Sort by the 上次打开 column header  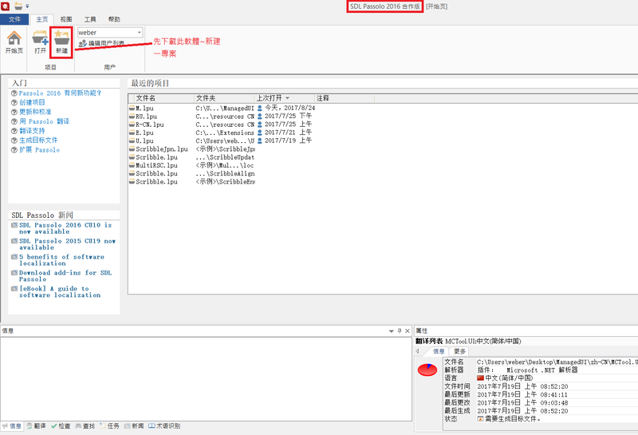(272, 98)
